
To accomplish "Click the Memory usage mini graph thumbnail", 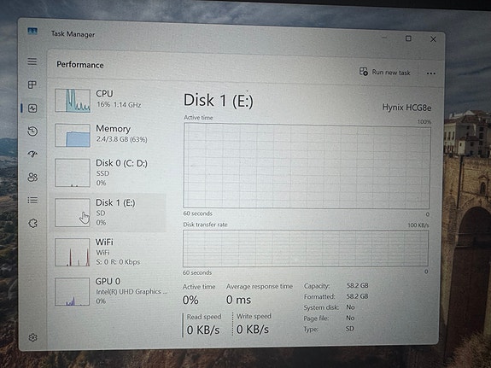I will [73, 135].
